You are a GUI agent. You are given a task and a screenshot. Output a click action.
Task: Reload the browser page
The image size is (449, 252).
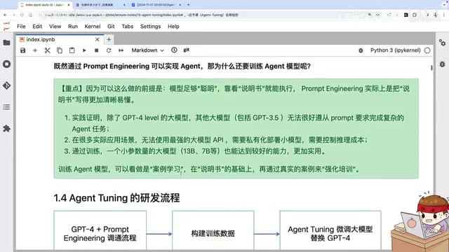click(x=22, y=15)
